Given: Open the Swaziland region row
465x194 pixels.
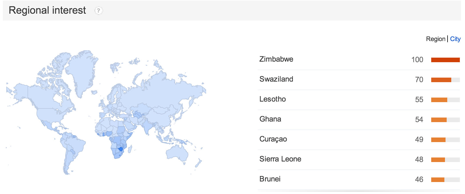Looking at the screenshot, I should (276, 79).
